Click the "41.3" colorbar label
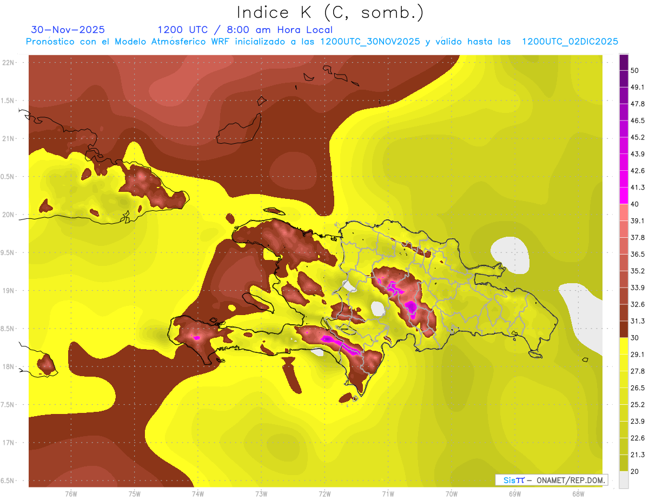Image resolution: width=649 pixels, height=501 pixels. tap(637, 188)
